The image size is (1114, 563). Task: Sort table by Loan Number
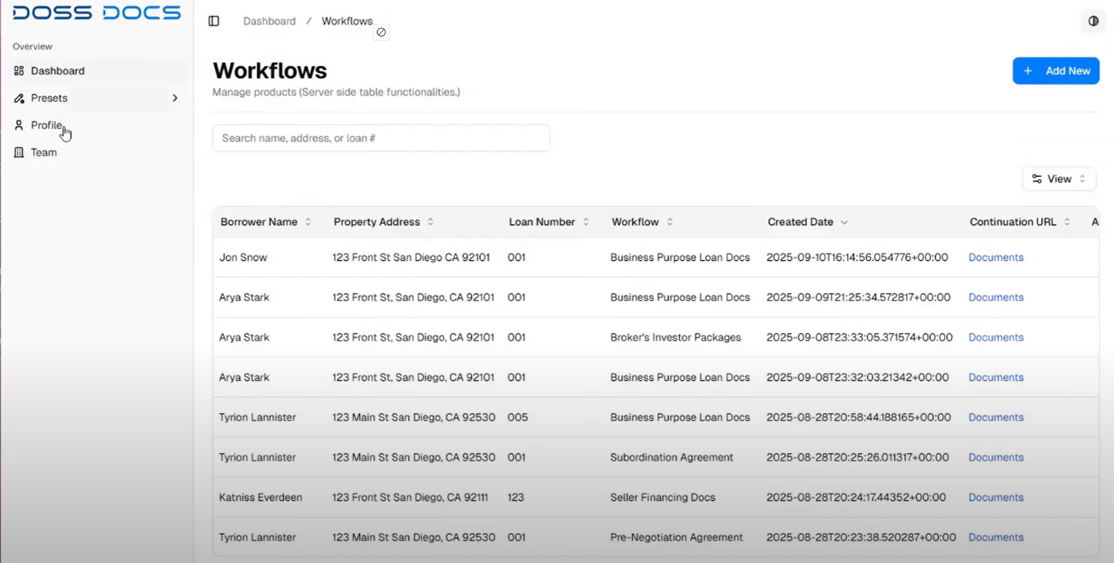(548, 222)
